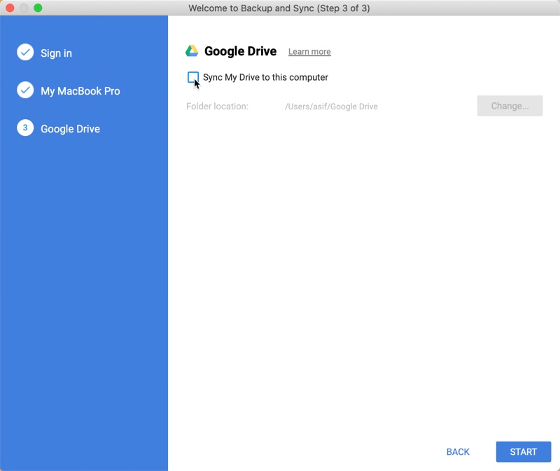Click the My MacBook Pro checkmark icon
The height and width of the screenshot is (471, 560).
point(25,90)
